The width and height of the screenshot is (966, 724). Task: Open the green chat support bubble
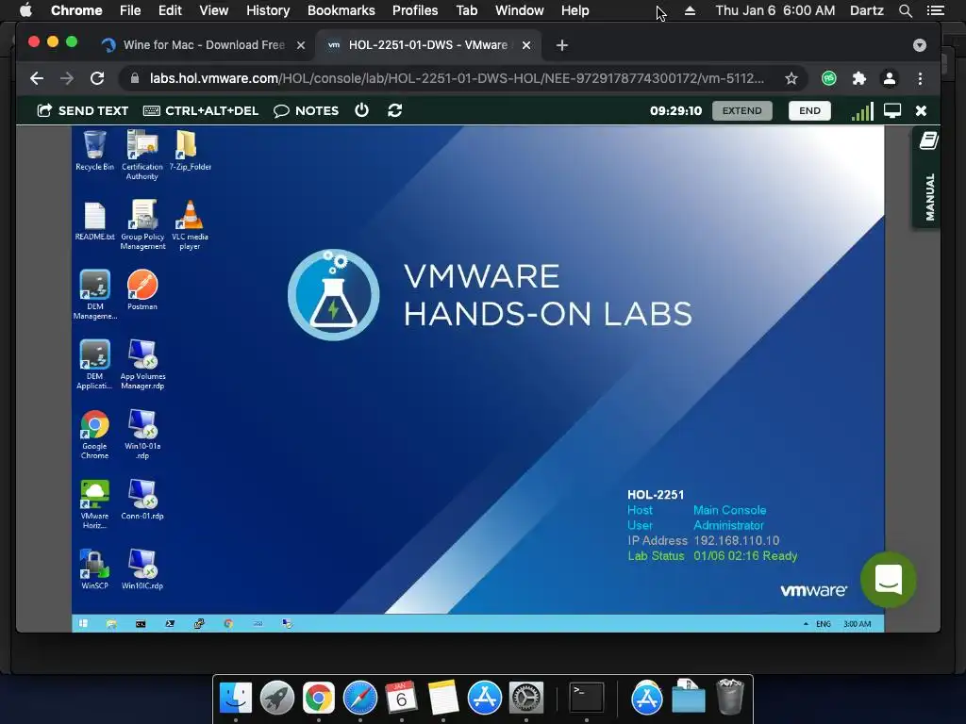pyautogui.click(x=889, y=580)
